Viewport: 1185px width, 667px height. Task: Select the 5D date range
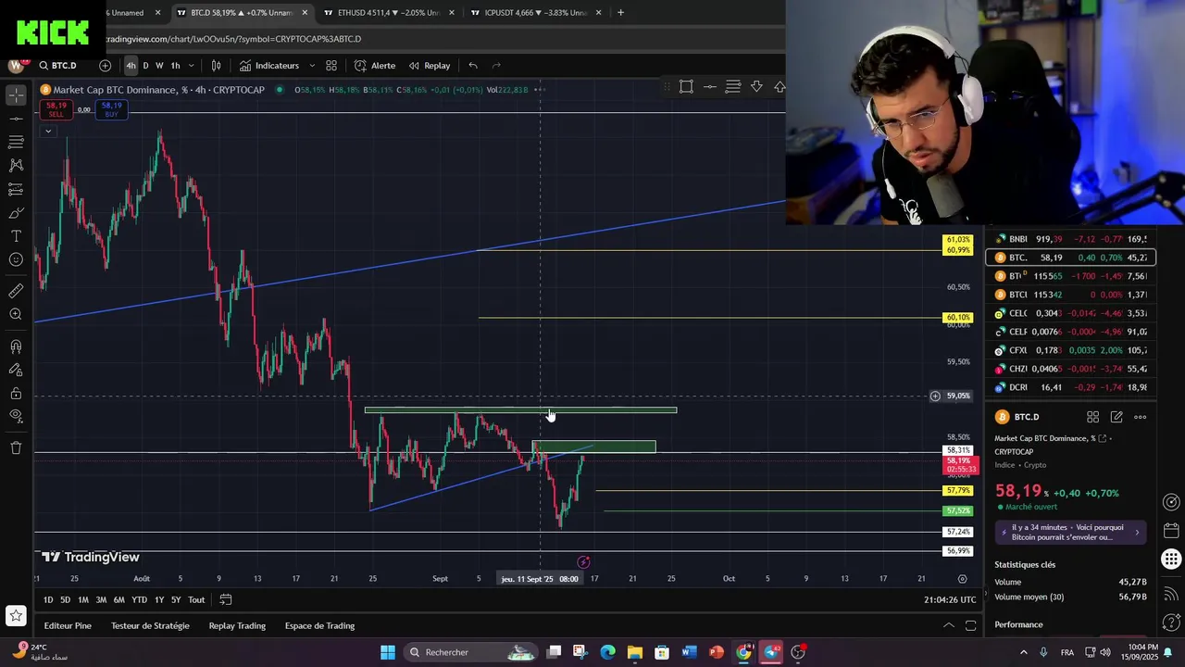pos(66,600)
